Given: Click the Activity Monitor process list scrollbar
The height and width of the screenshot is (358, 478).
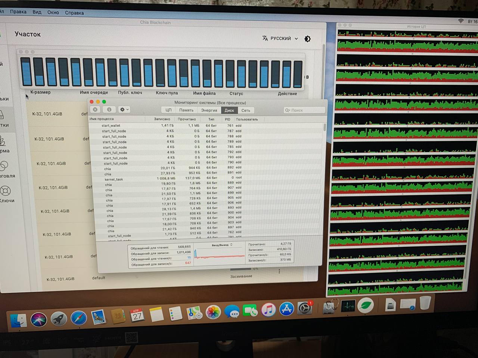Looking at the screenshot, I should coord(325,128).
